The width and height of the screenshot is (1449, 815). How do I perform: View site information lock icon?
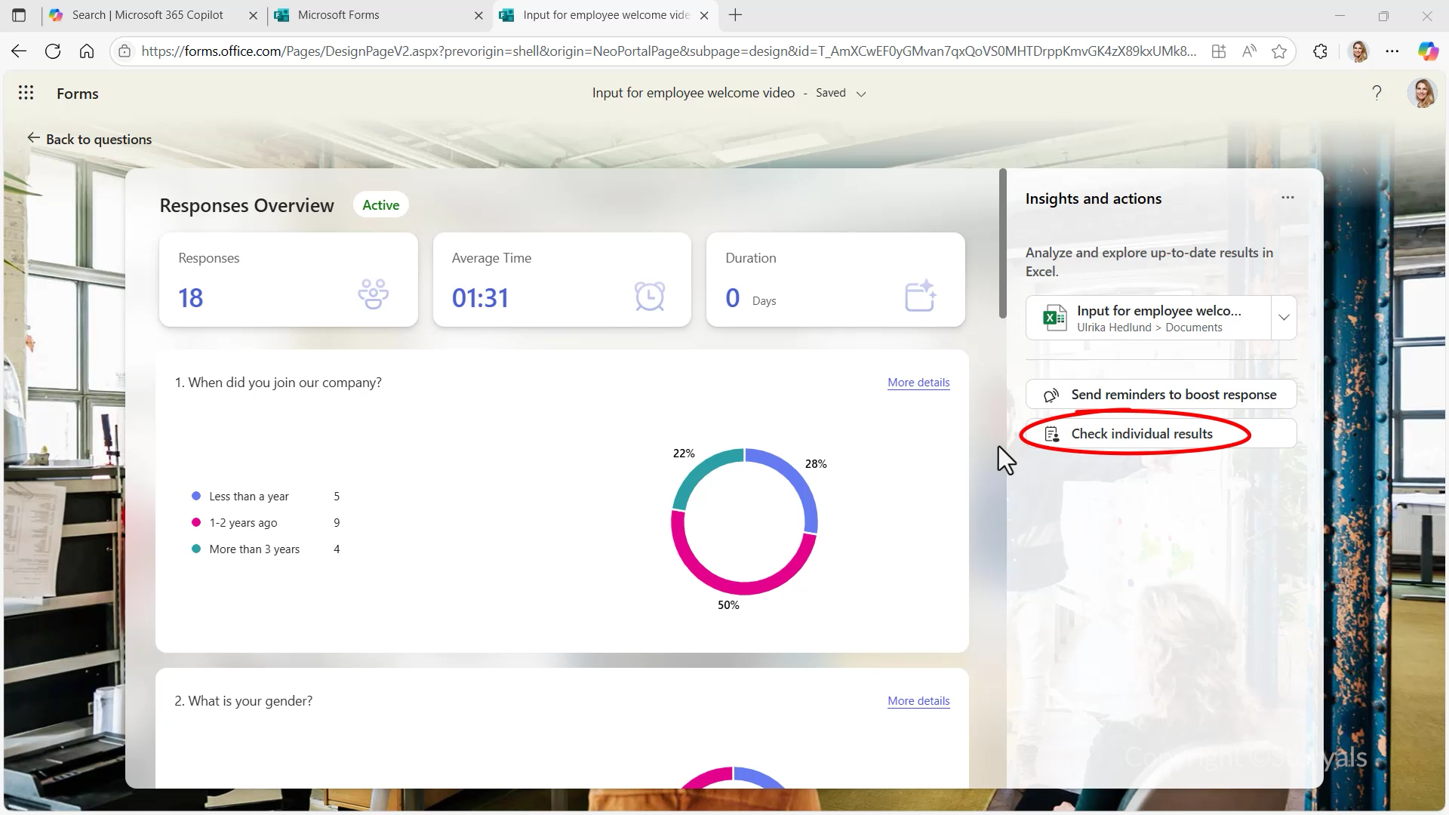click(125, 51)
